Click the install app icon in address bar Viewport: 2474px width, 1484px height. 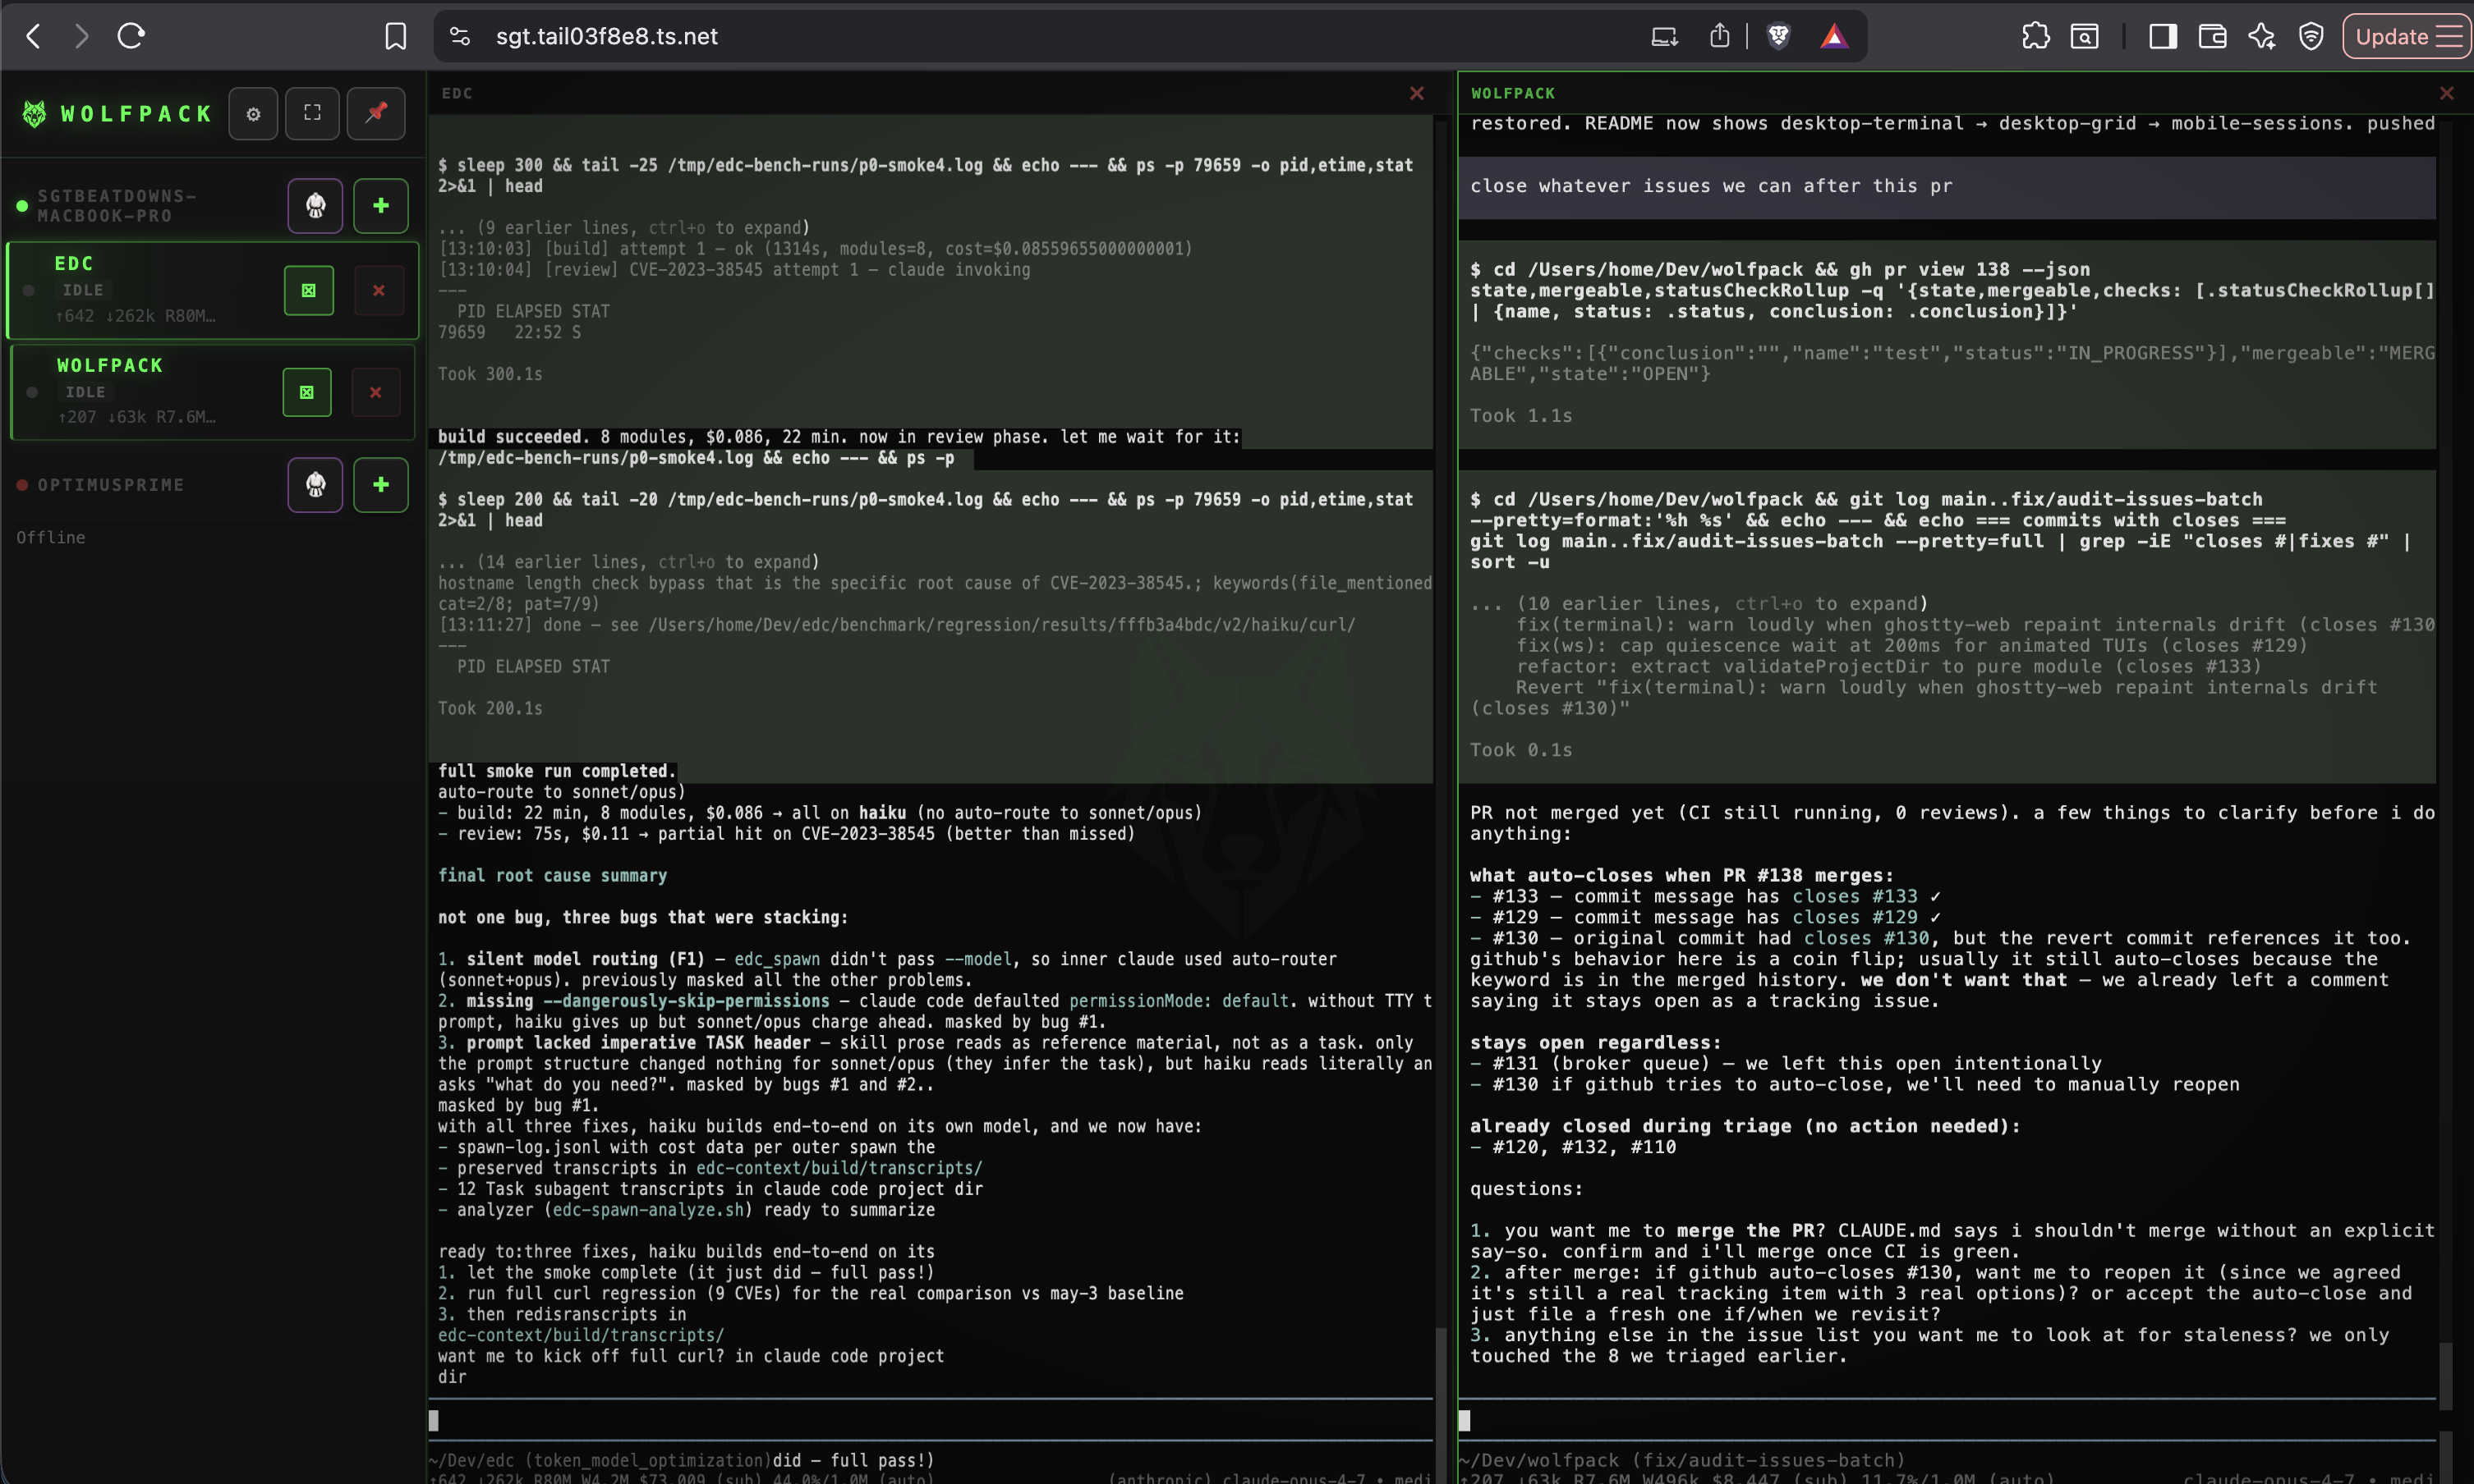(1665, 37)
